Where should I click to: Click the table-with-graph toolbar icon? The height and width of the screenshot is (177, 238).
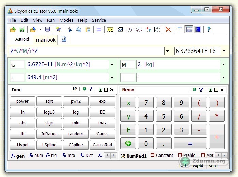pos(130,29)
